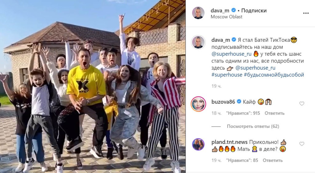Reply to buzova86's comment
Screen dimensions: 315x173
[274, 113]
